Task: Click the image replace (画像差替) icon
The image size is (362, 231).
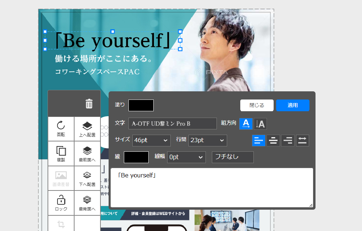Action: tap(61, 178)
